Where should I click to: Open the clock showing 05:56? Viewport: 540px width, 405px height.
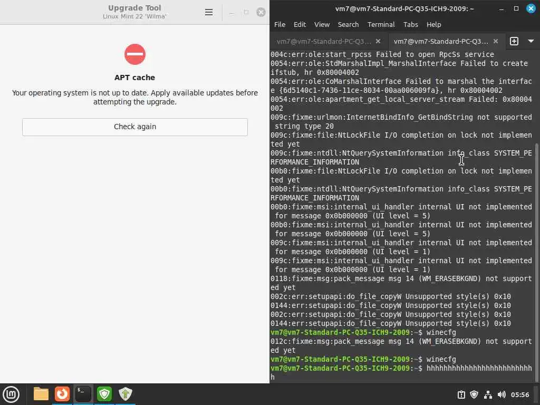pos(519,394)
